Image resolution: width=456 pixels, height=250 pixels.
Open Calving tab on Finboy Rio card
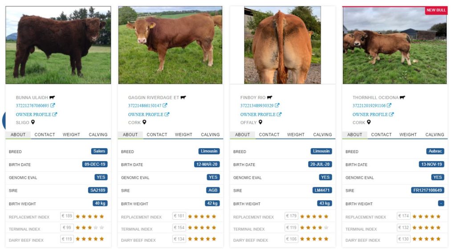click(x=322, y=135)
